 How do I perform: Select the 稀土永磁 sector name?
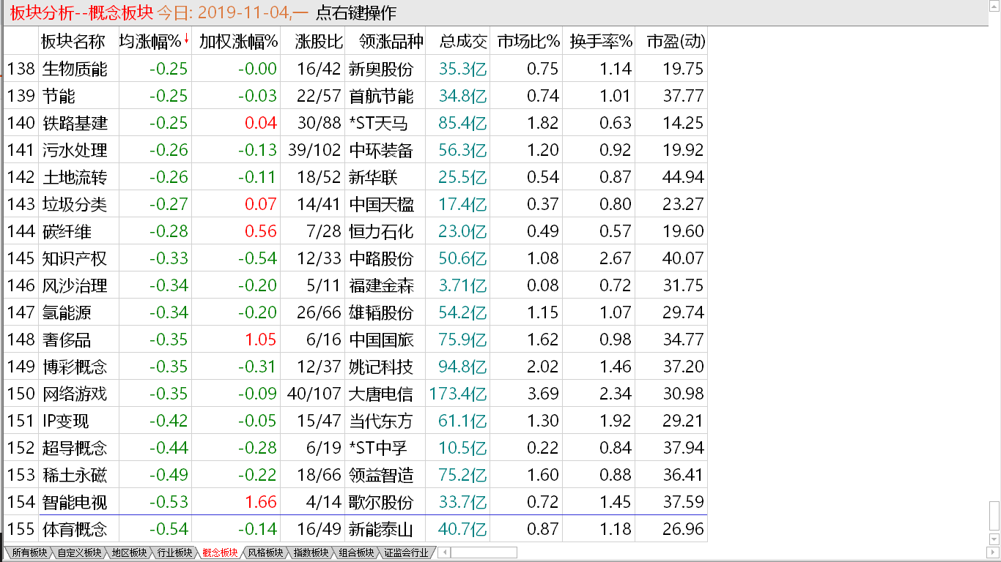tap(75, 475)
